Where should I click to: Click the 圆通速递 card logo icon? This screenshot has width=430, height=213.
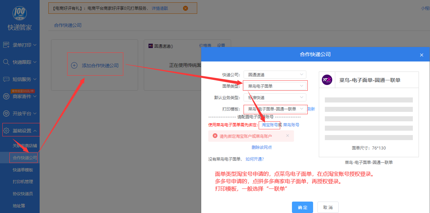point(151,46)
